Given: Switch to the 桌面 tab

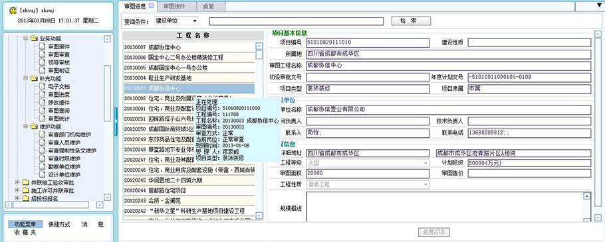Looking at the screenshot, I should point(208,6).
